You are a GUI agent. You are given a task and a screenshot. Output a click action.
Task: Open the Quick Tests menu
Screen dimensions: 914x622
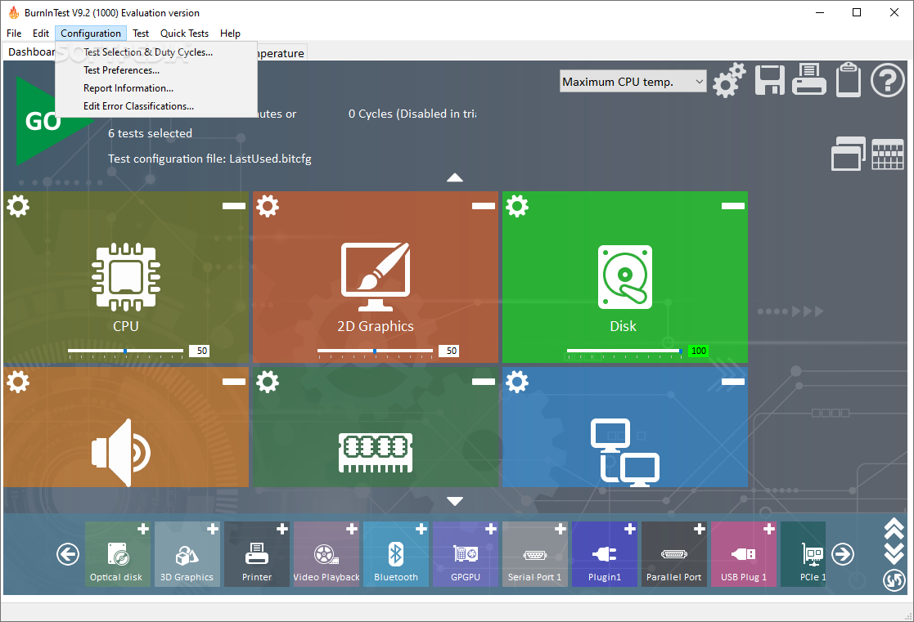[184, 34]
